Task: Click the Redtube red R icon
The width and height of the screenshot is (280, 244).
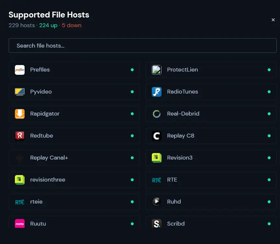Action: (x=20, y=136)
